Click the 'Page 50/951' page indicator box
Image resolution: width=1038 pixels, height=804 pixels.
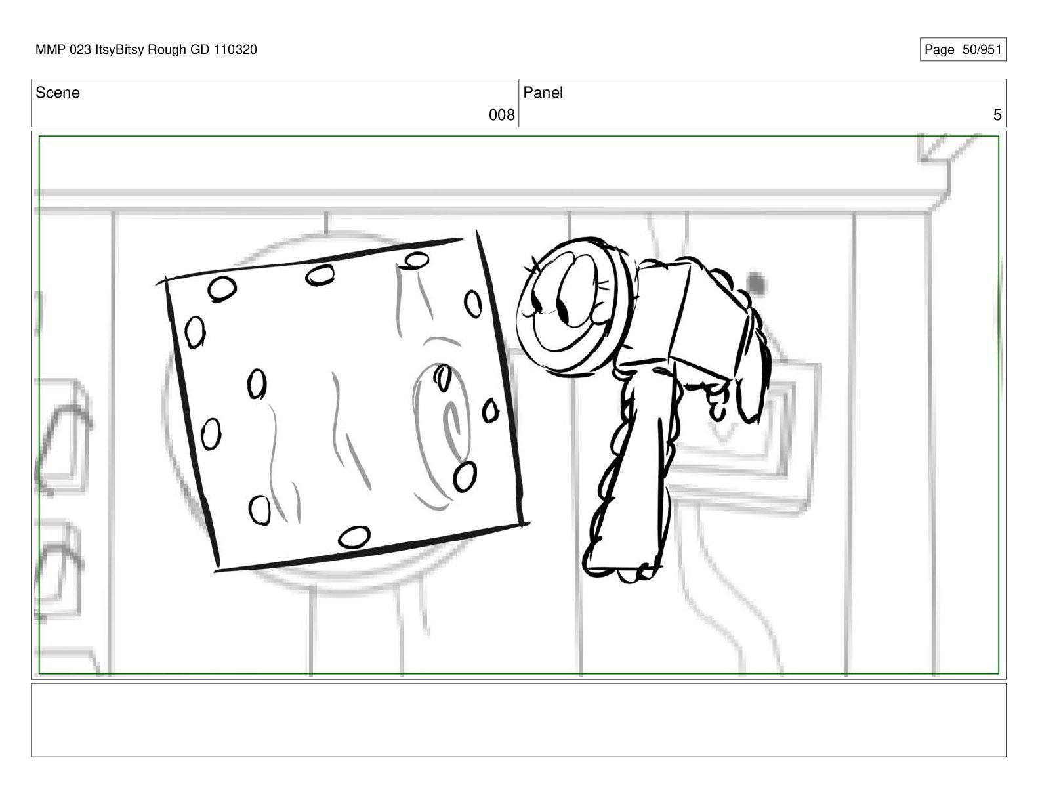(963, 50)
